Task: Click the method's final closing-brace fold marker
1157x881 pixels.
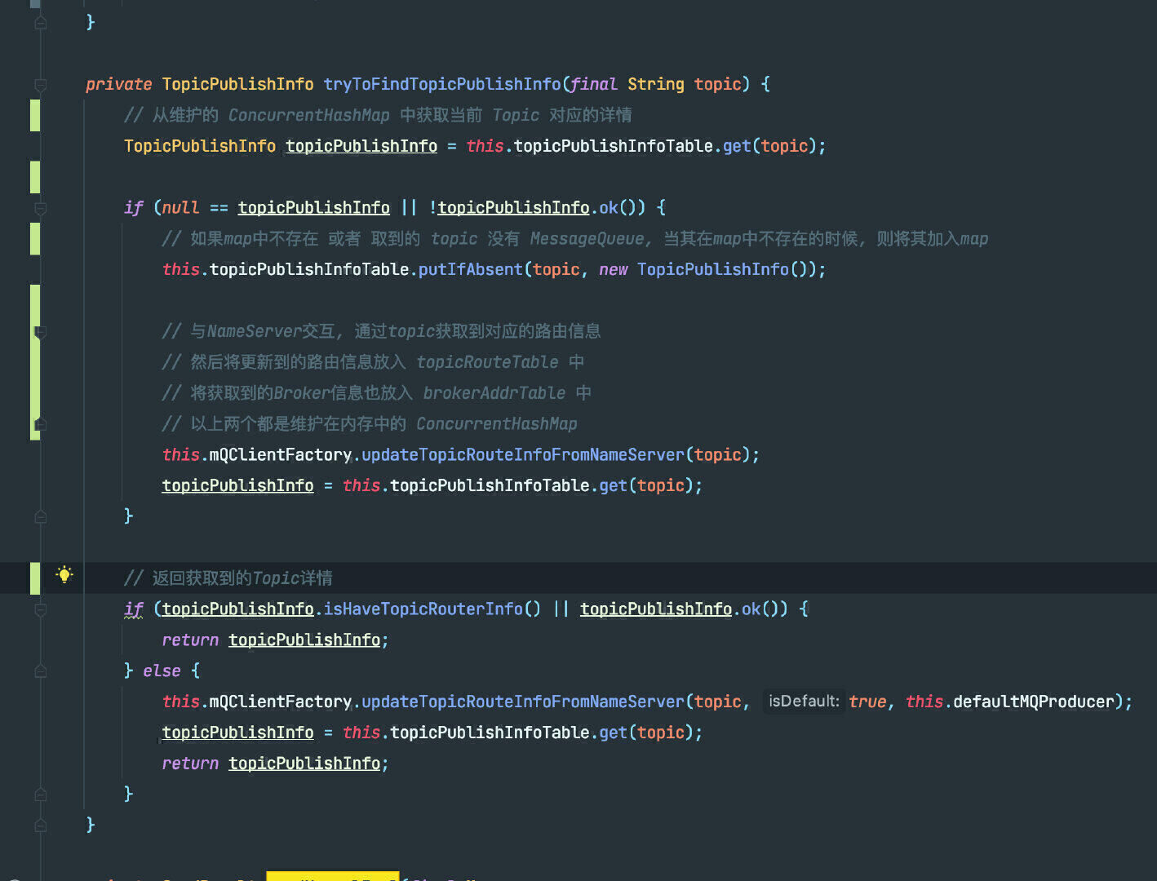Action: [x=40, y=826]
